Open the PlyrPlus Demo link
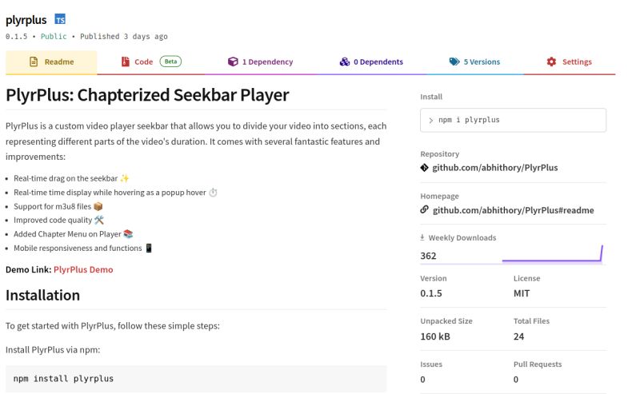This screenshot has width=640, height=394. 83,269
